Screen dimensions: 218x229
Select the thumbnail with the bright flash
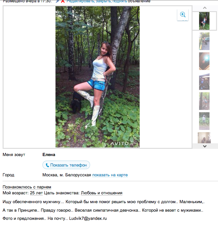[x=204, y=61]
